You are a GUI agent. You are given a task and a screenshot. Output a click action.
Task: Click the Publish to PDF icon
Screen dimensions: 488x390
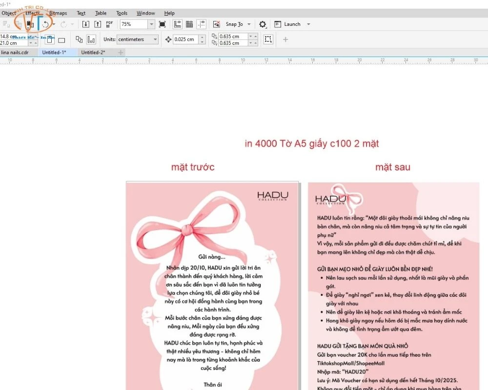point(109,24)
